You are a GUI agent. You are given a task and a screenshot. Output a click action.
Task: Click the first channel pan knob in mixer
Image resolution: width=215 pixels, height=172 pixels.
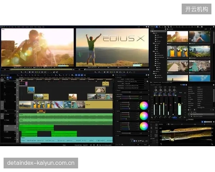pyautogui.click(x=156, y=90)
